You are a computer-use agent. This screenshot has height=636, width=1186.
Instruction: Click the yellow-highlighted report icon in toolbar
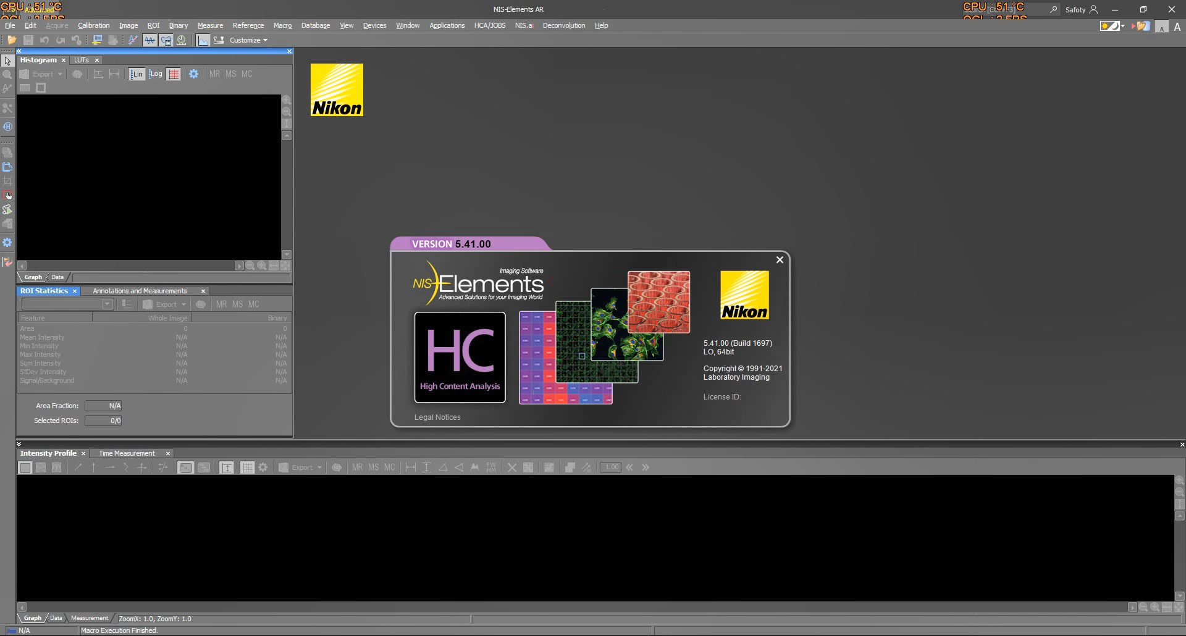click(x=97, y=40)
